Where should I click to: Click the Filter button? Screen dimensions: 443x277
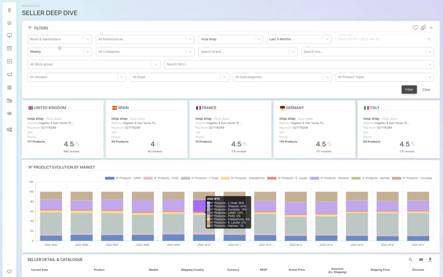pos(409,89)
